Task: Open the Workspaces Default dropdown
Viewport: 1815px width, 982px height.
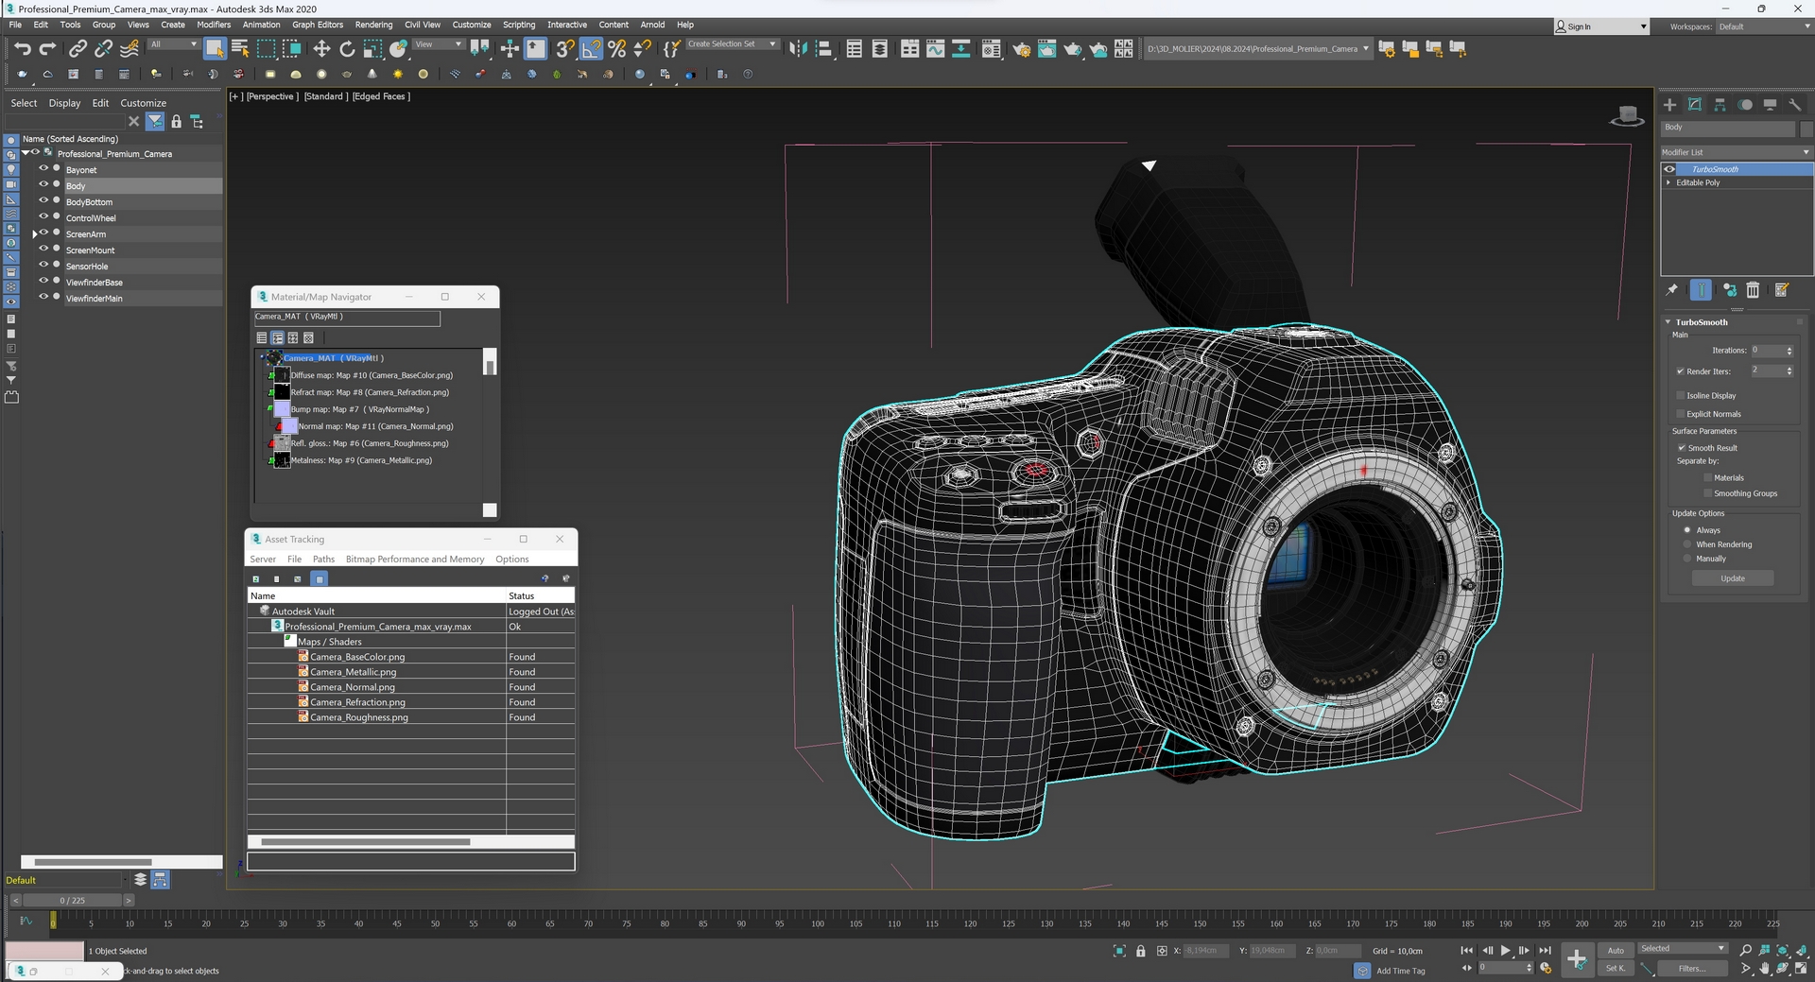Action: (x=1764, y=26)
